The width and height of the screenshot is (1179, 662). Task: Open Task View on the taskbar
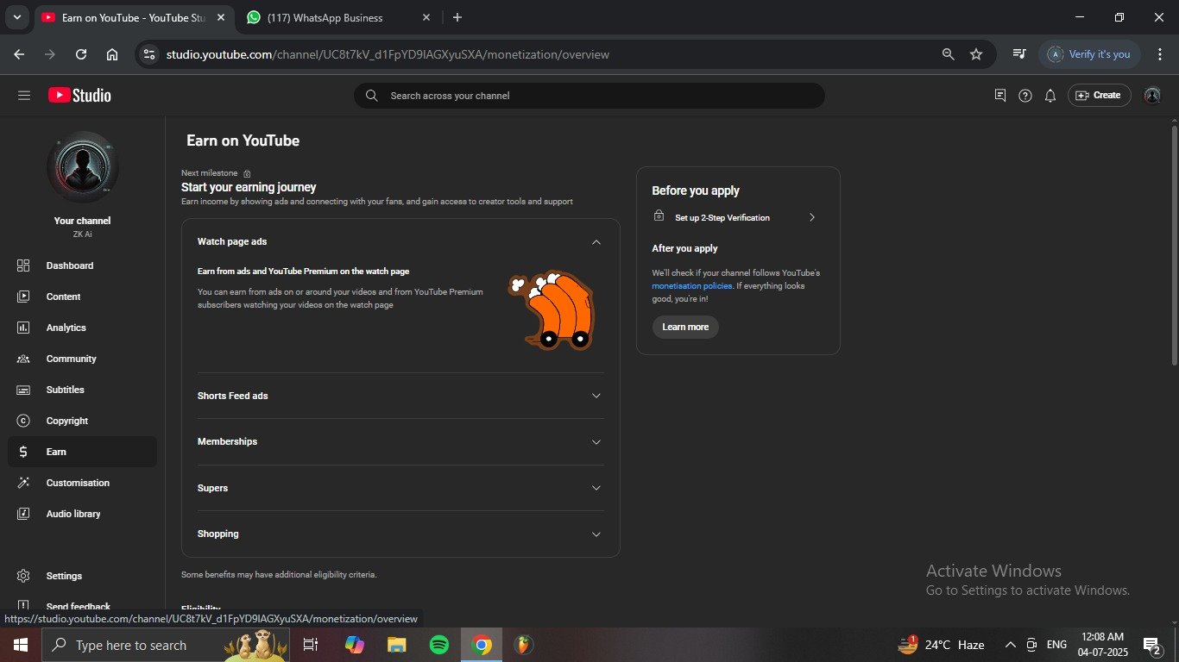click(x=311, y=645)
